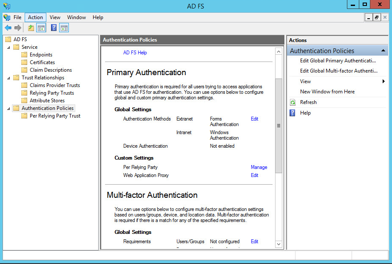
Task: Select the Service tree item
Action: point(29,47)
